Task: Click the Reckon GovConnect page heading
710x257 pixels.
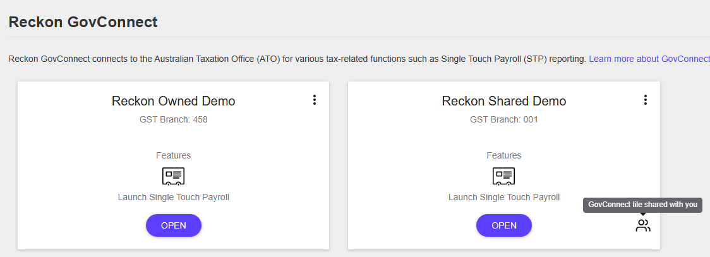Action: 83,22
